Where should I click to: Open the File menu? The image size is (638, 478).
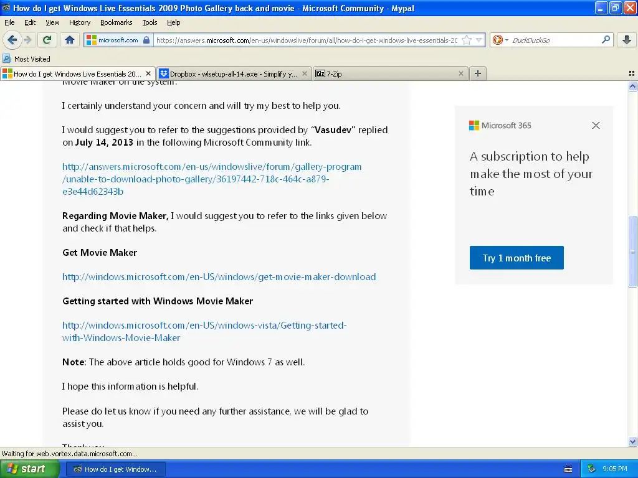point(9,22)
